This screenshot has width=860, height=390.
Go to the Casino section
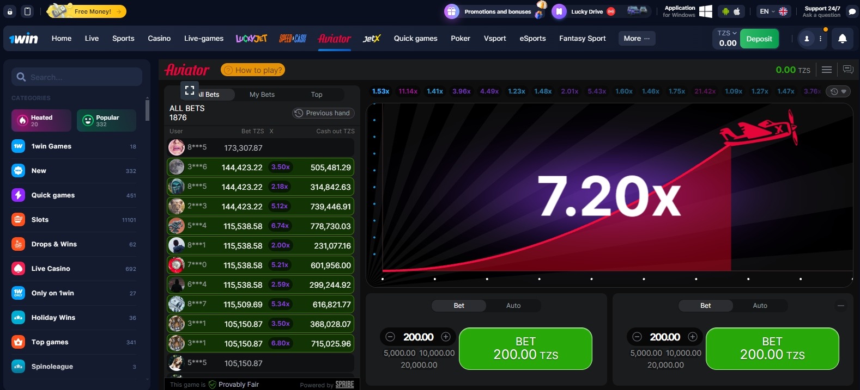pos(159,39)
